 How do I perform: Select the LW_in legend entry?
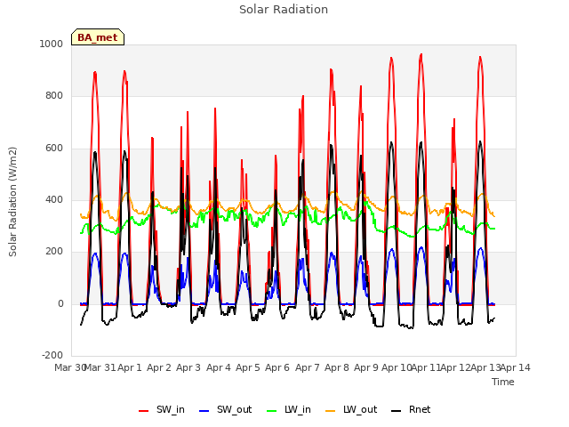coord(289,409)
